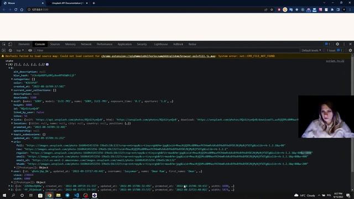Focus the console Filter input field
This screenshot has width=354, height=199.
coord(167,50)
